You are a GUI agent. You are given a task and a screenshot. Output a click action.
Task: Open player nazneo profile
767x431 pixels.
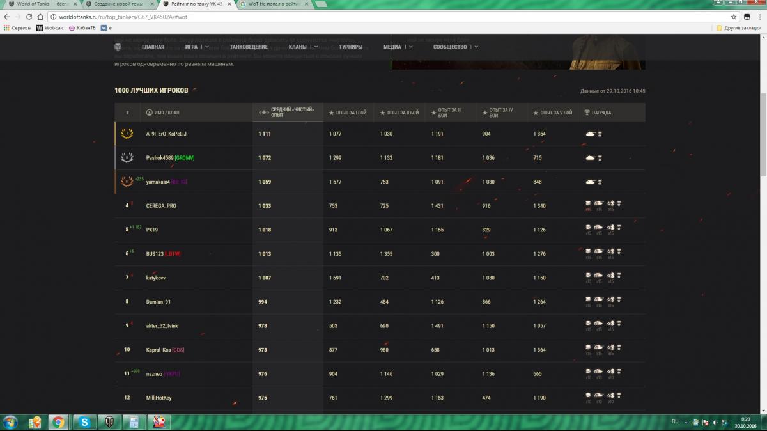[x=154, y=374]
